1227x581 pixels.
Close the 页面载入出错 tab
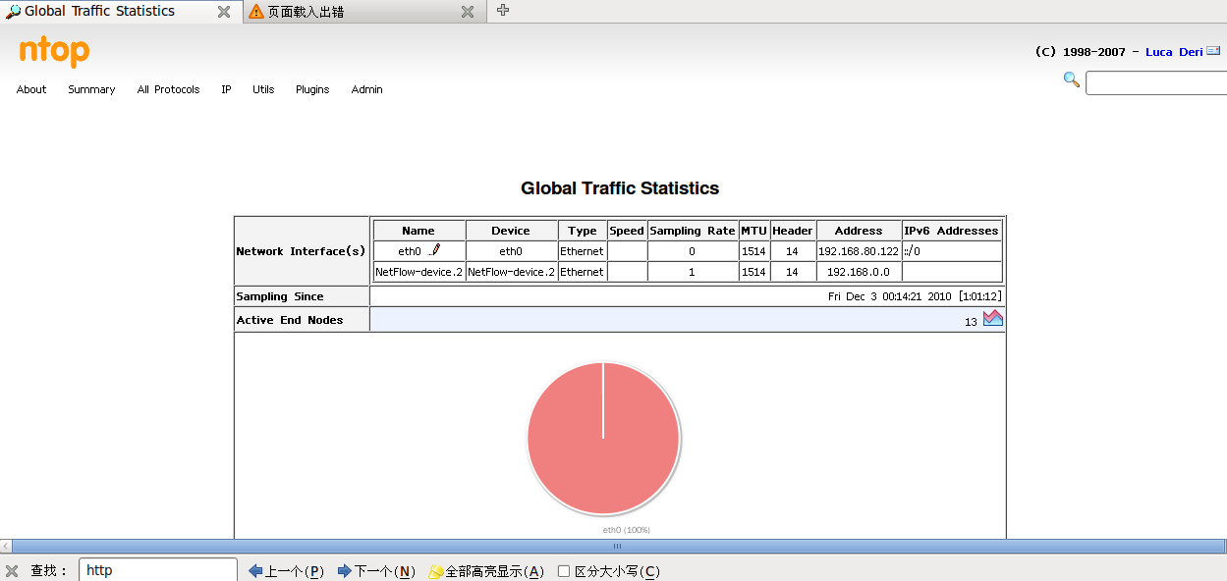point(468,12)
